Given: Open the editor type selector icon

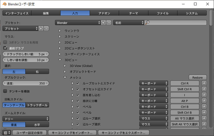Looking at the screenshot, I should pyautogui.click(x=7, y=133).
